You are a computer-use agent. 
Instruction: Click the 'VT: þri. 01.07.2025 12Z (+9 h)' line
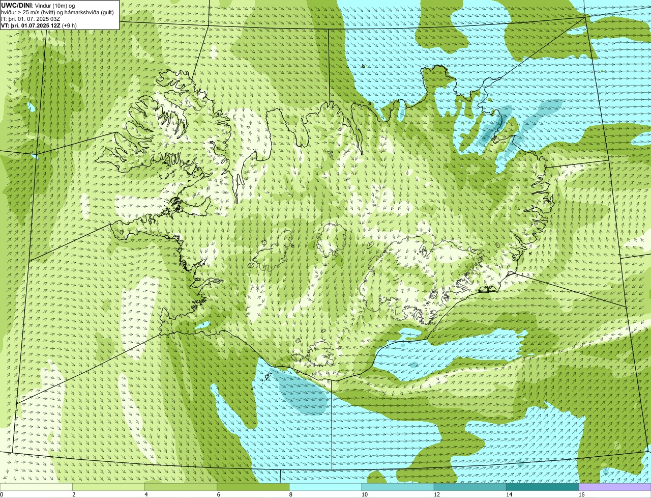[x=39, y=25]
